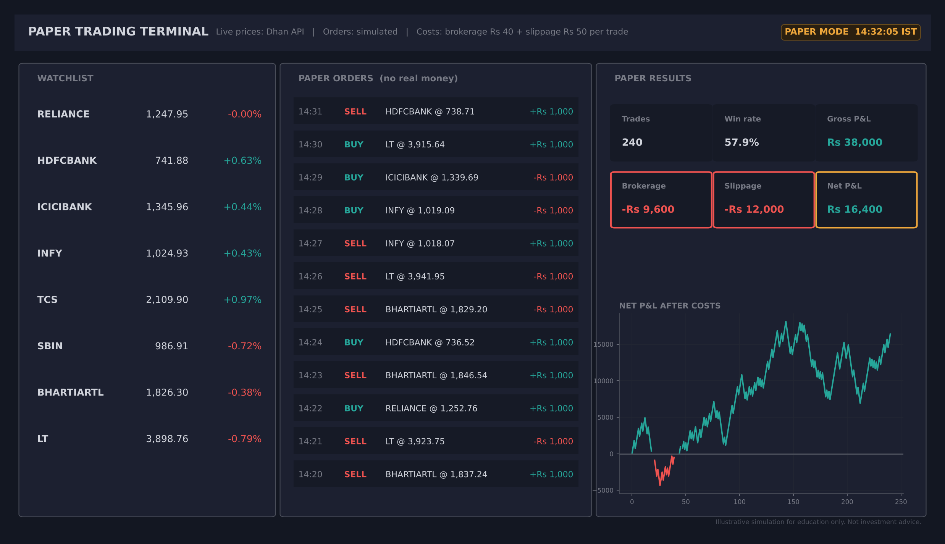This screenshot has width=945, height=544.
Task: Select INFY in the watchlist
Action: click(x=50, y=253)
